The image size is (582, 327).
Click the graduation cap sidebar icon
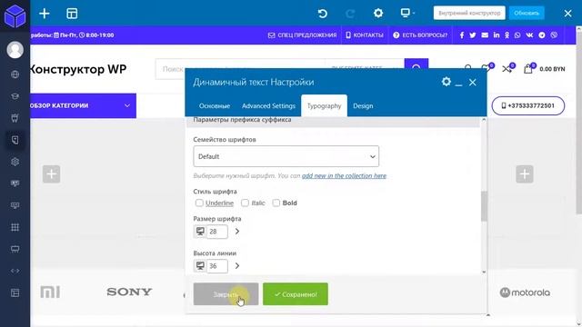[15, 96]
